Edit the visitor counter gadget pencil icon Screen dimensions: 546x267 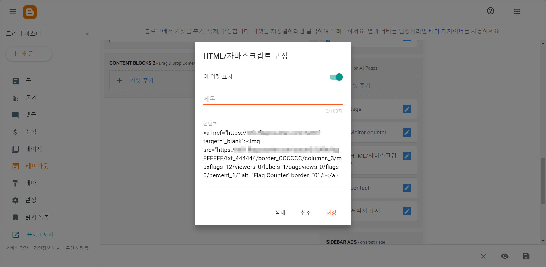click(407, 133)
